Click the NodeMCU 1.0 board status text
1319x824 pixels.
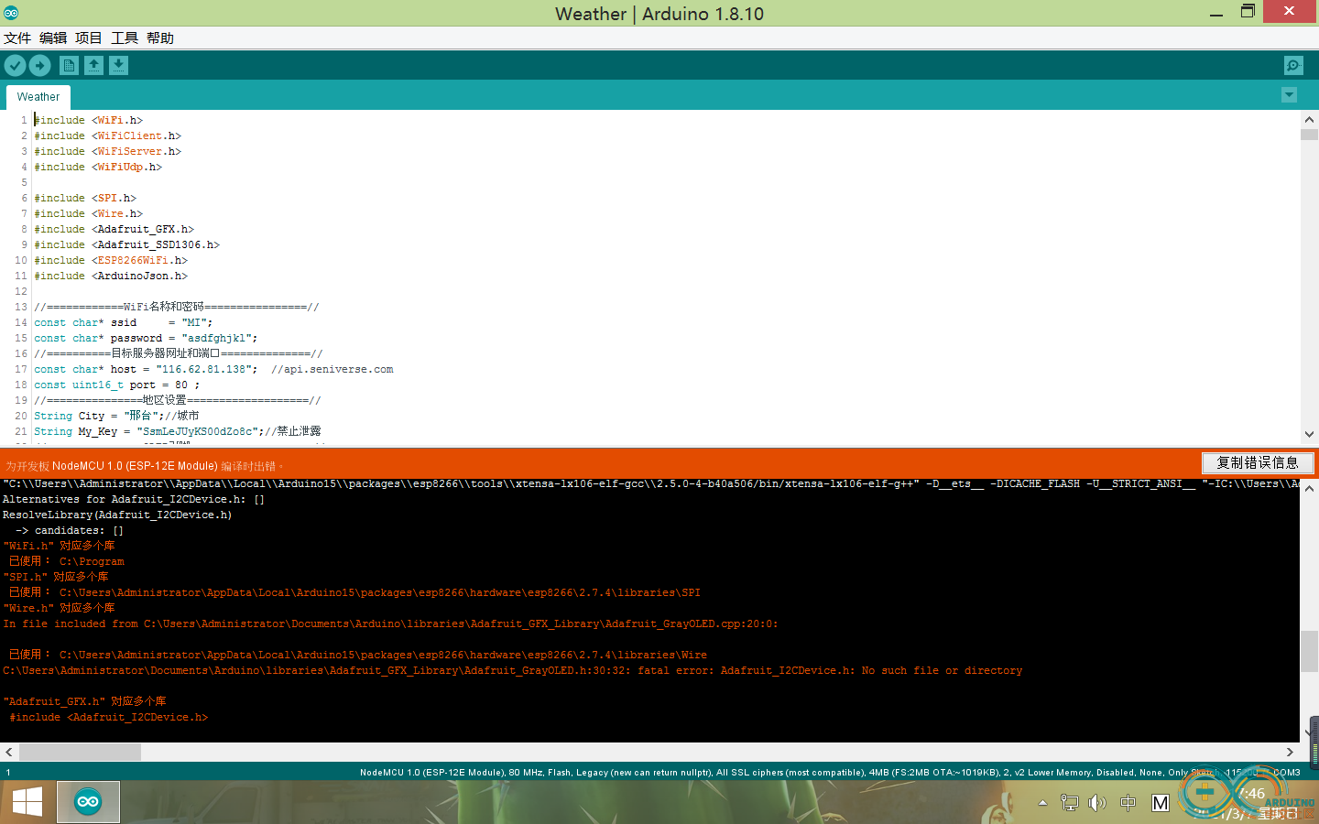(x=830, y=772)
